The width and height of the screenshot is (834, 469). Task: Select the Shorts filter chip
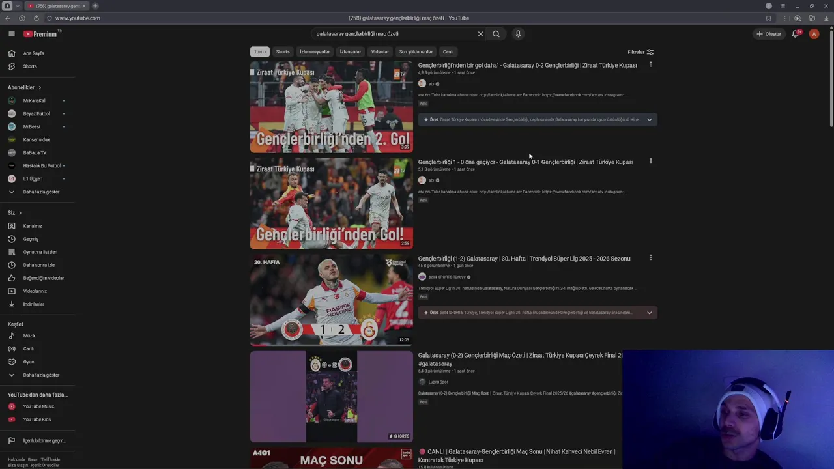coord(283,51)
